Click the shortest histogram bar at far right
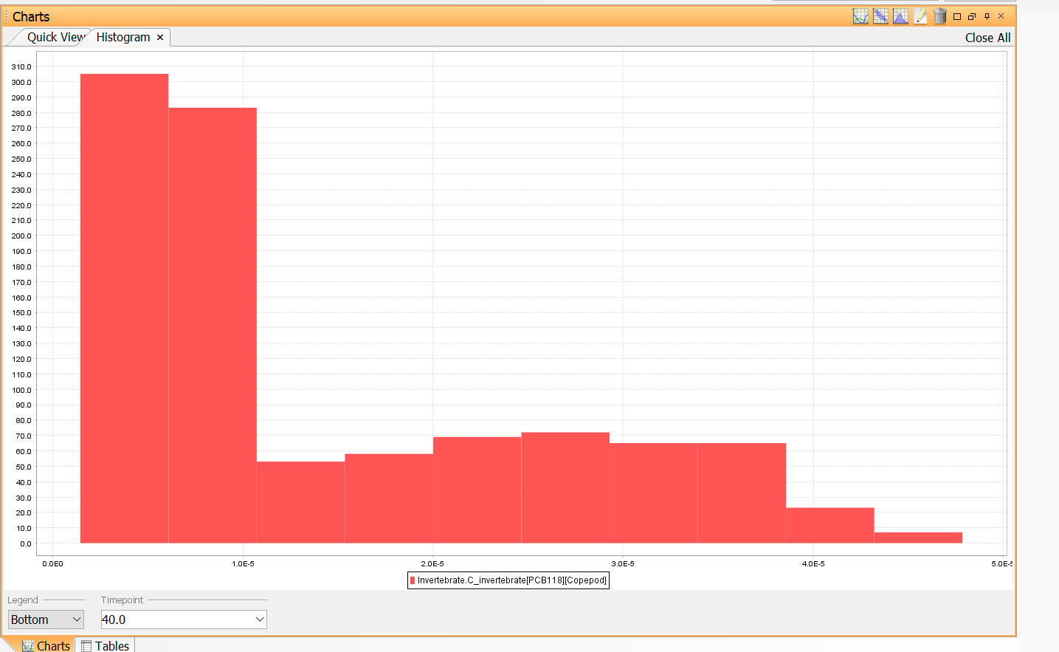Viewport: 1059px width, 652px height. point(918,538)
